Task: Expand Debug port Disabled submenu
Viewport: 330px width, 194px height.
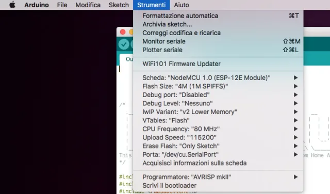Action: coord(218,95)
